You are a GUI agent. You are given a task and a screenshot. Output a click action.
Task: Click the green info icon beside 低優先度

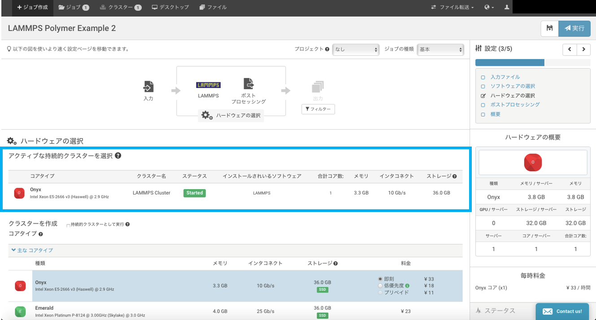click(407, 285)
